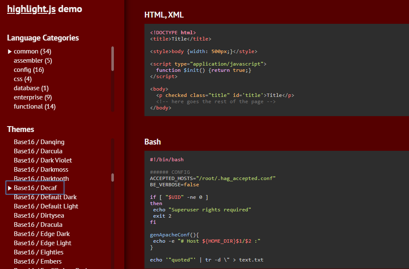Click the ACCEPTED_HOSTS code line
This screenshot has width=409, height=269.
click(x=213, y=178)
